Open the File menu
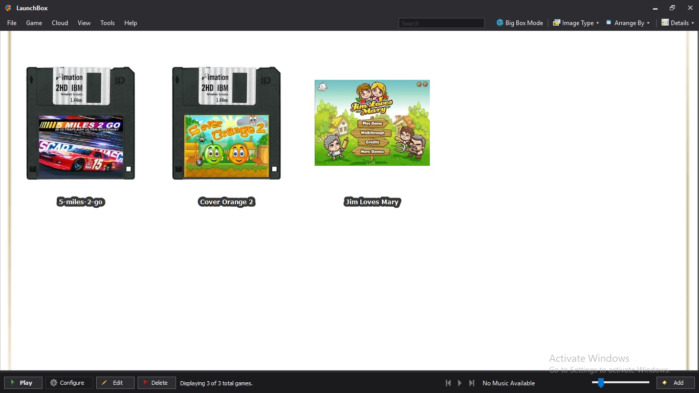The height and width of the screenshot is (393, 699). coord(12,23)
